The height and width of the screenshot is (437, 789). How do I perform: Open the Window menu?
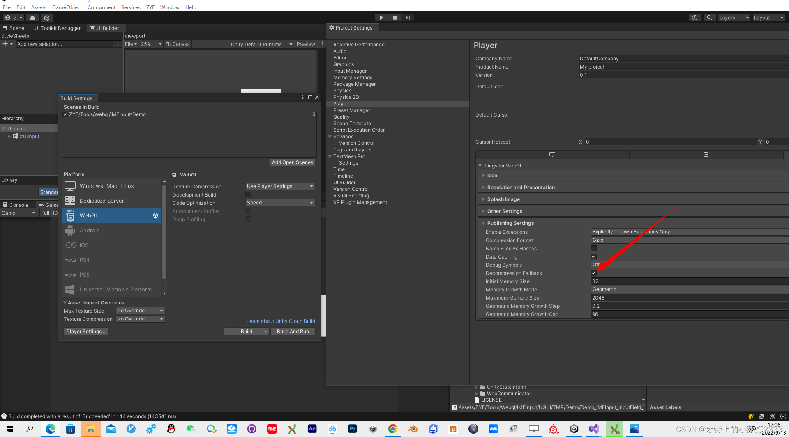click(x=170, y=7)
